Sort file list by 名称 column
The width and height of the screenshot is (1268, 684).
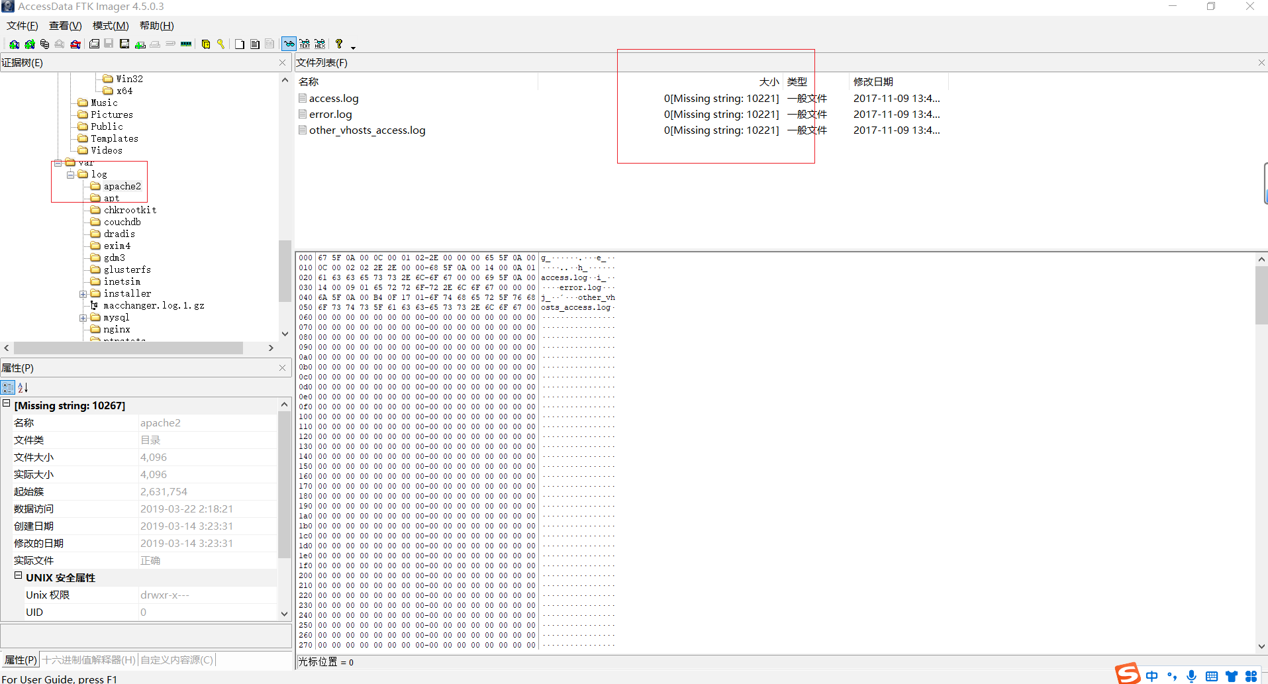416,82
